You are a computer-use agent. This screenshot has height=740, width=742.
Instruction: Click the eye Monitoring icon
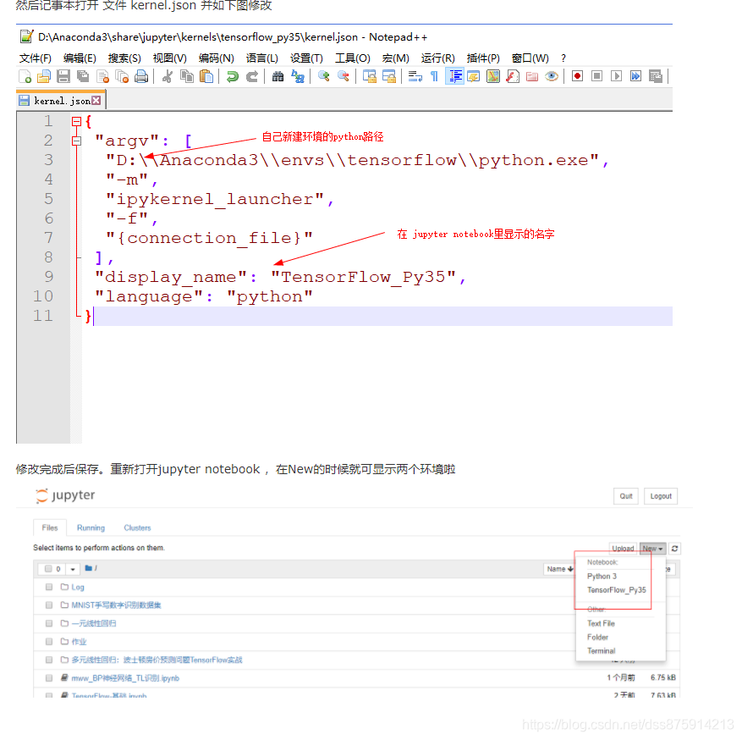point(552,76)
